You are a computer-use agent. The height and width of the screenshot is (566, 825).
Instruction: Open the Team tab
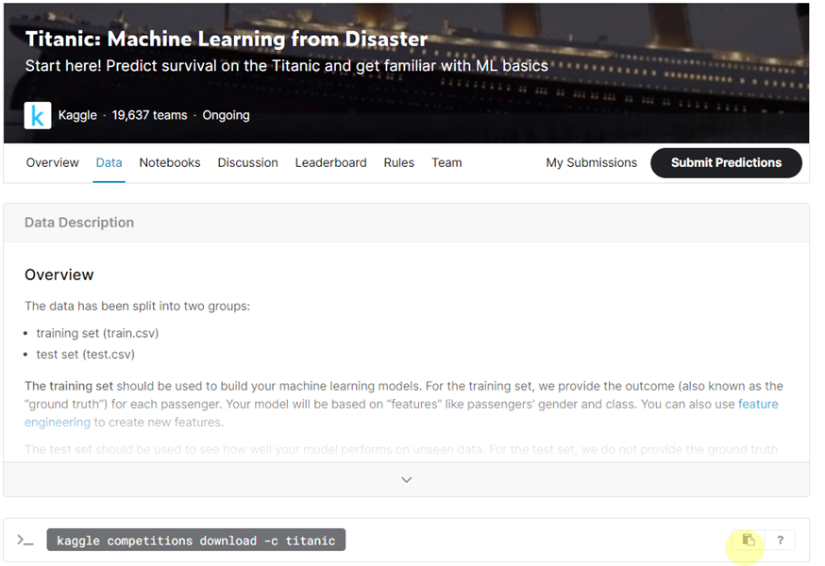click(446, 163)
